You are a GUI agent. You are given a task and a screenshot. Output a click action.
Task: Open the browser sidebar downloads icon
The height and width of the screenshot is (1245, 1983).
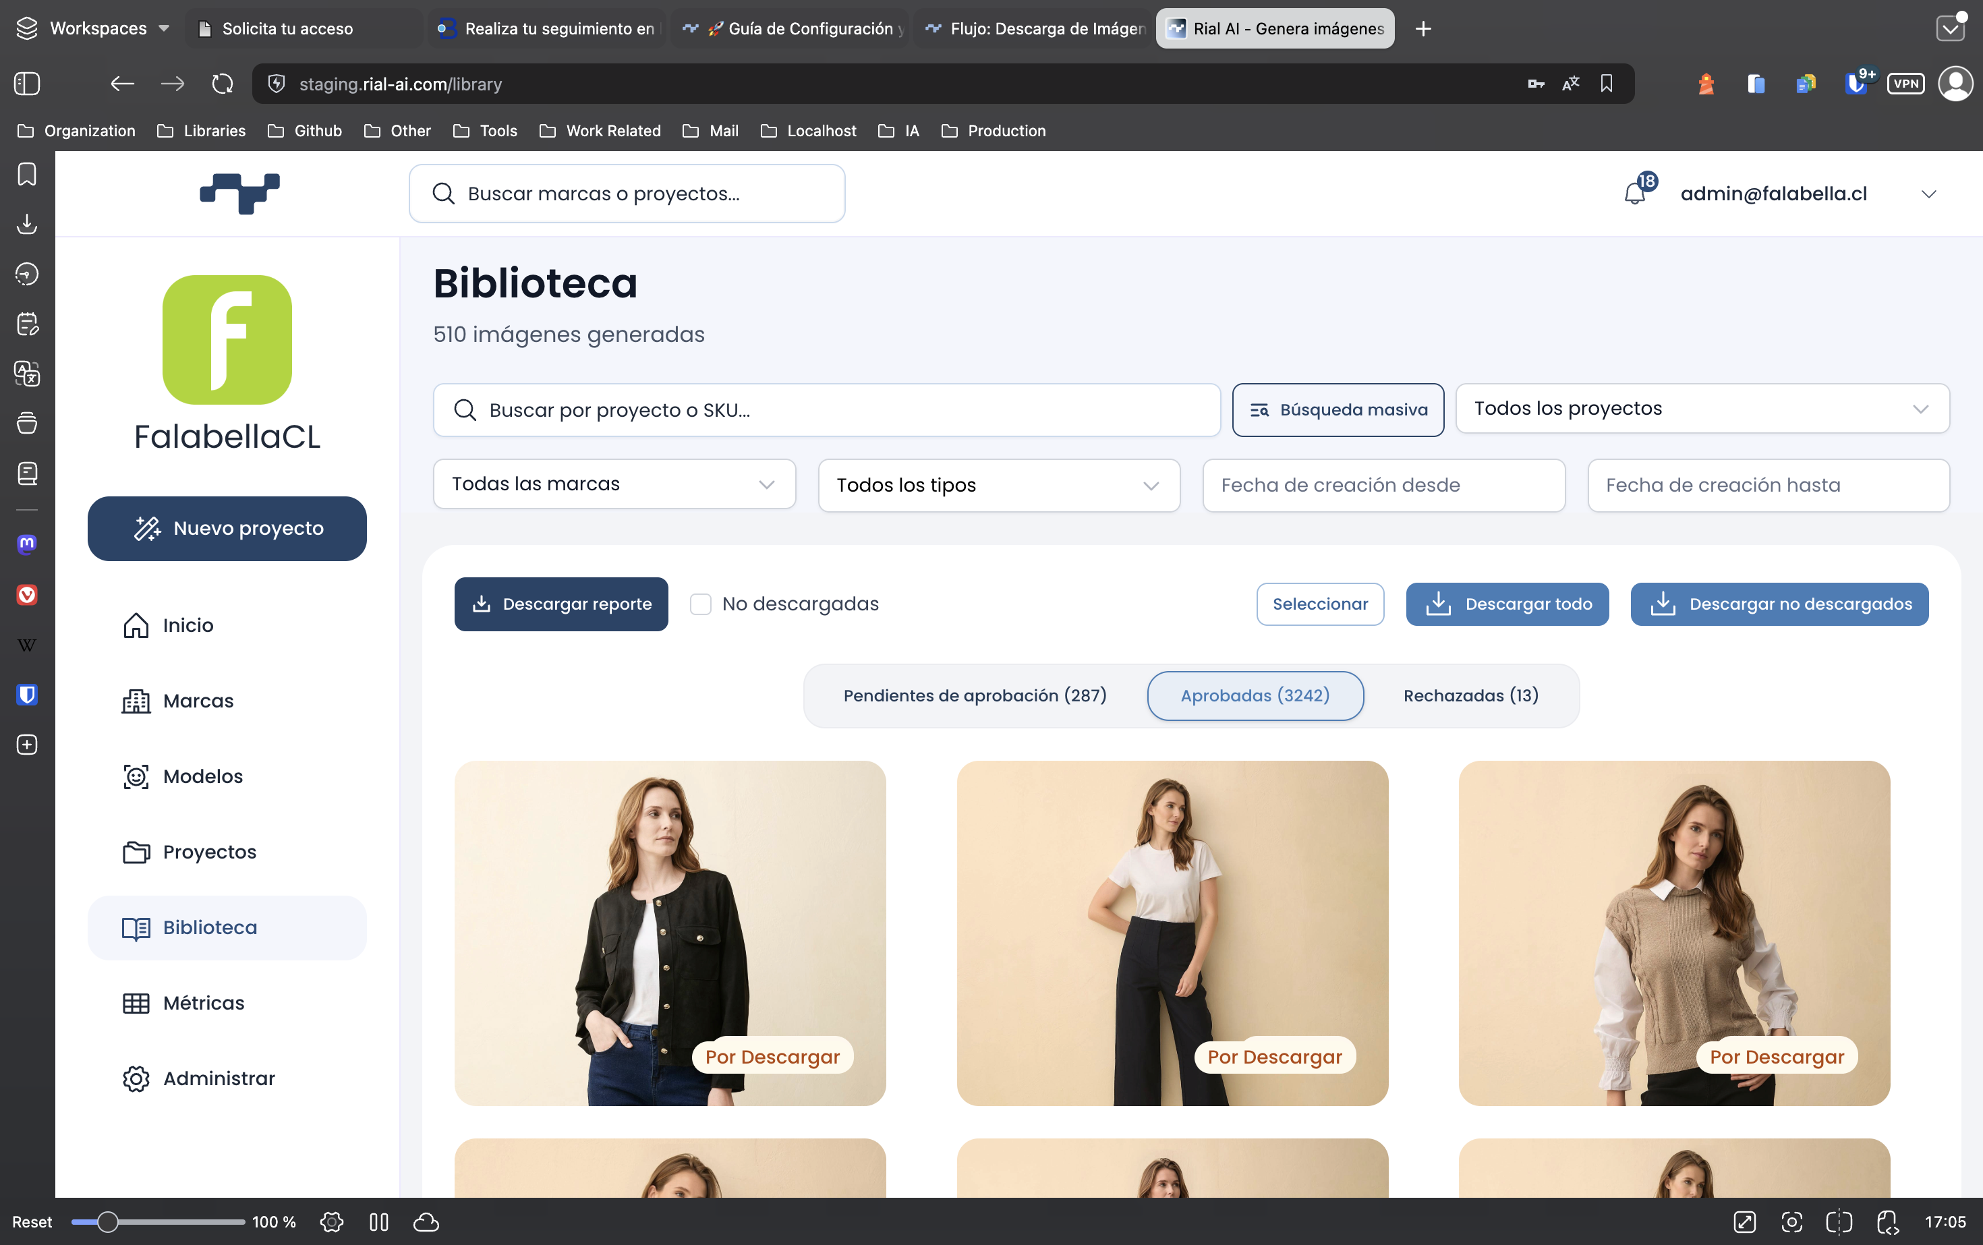point(27,224)
